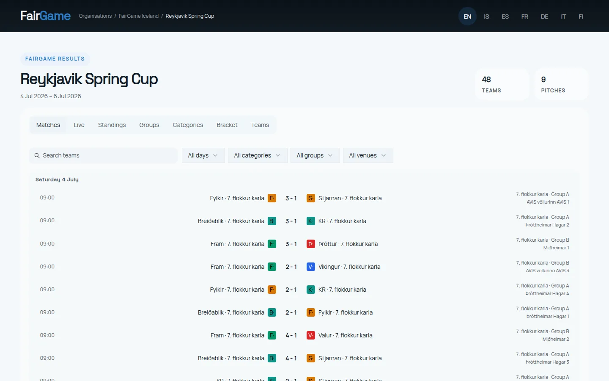Click the Víkingur team badge
Image resolution: width=609 pixels, height=381 pixels.
point(311,267)
